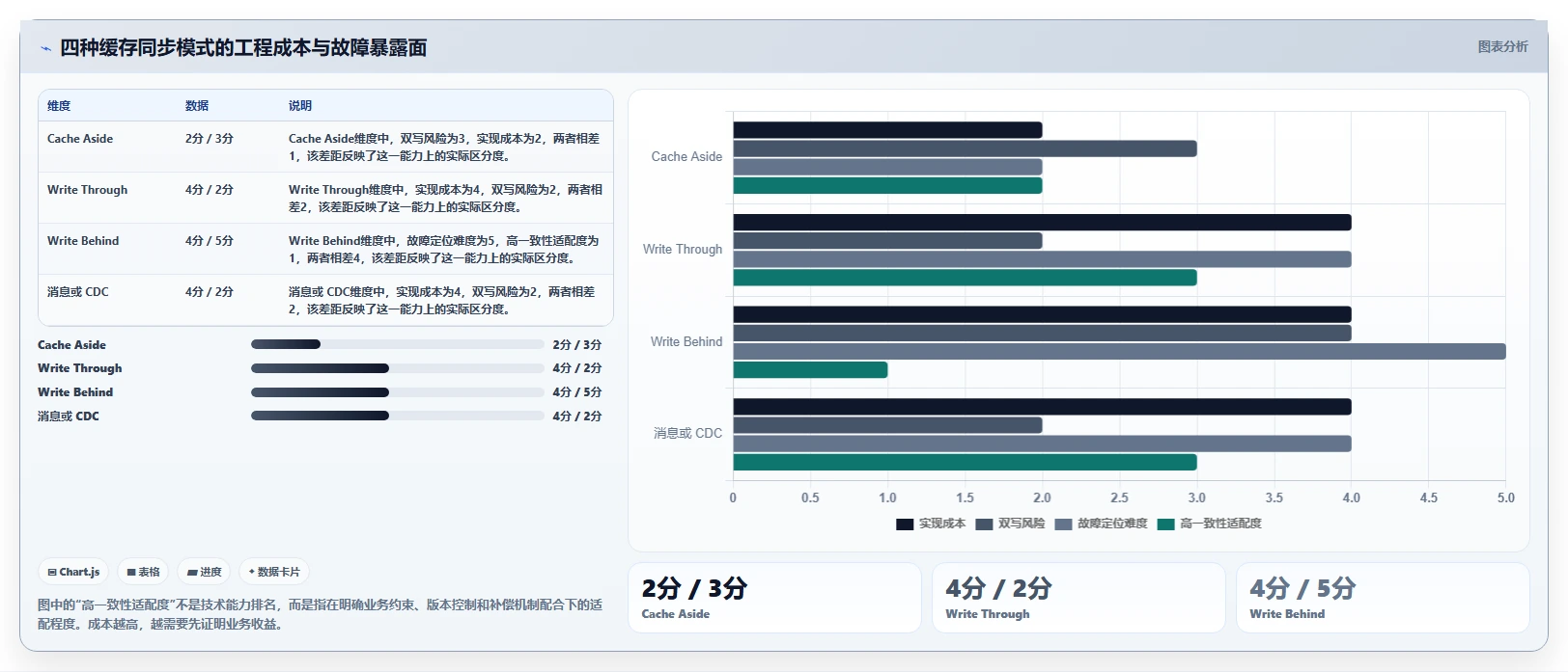1568x672 pixels.
Task: Select the 消息或 CDC table row name
Action: [x=78, y=292]
